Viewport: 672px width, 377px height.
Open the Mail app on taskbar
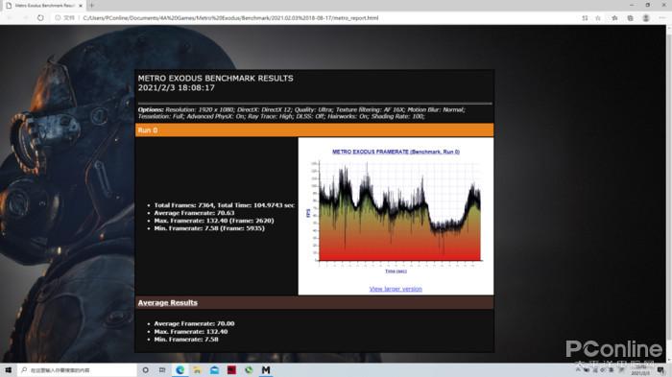214,369
